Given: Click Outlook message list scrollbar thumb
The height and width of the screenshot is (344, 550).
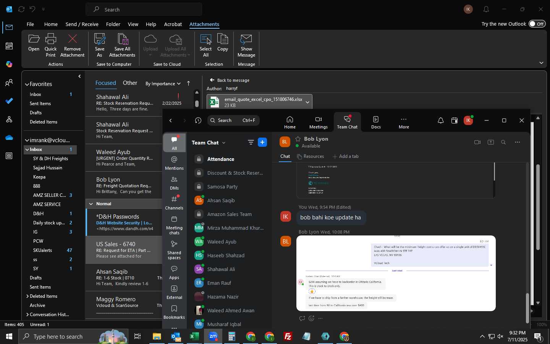Looking at the screenshot, I should pos(197,104).
